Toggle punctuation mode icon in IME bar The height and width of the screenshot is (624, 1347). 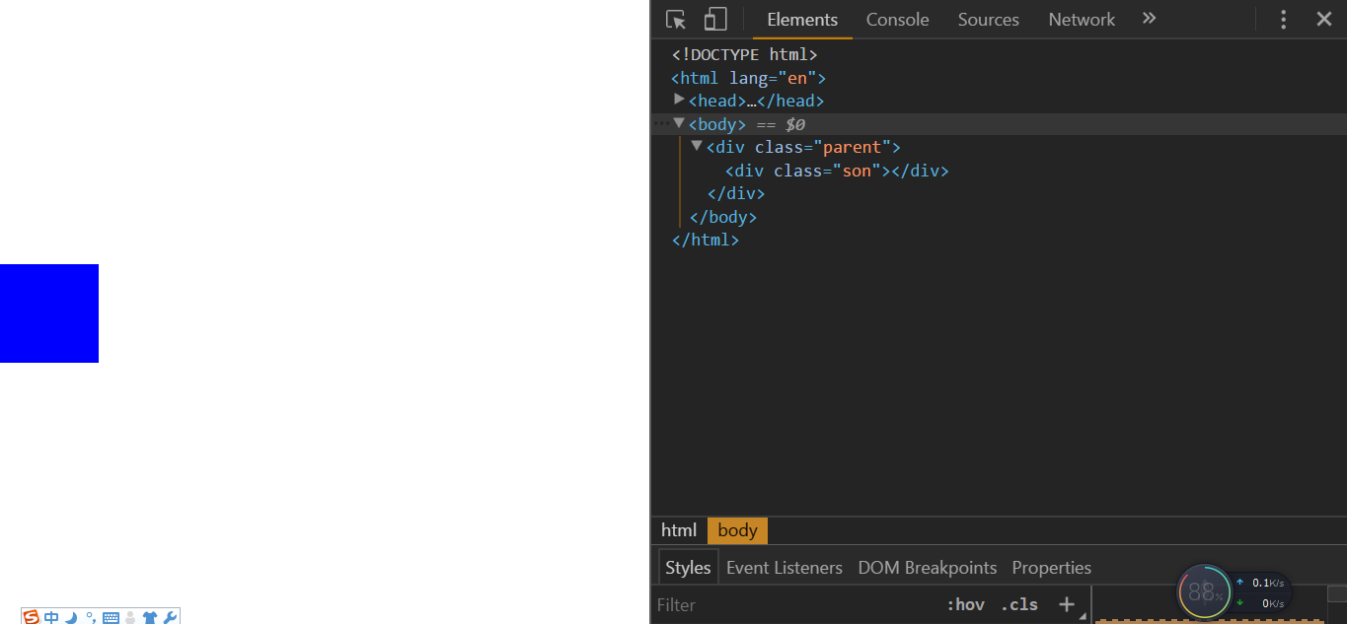[x=90, y=617]
